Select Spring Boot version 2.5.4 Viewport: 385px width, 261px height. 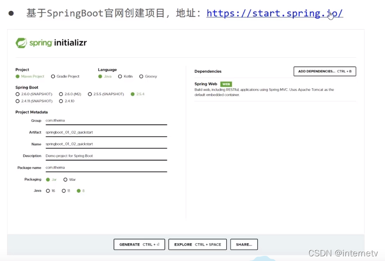pos(137,94)
